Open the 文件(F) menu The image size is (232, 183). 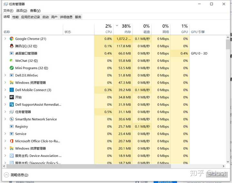pos(8,11)
